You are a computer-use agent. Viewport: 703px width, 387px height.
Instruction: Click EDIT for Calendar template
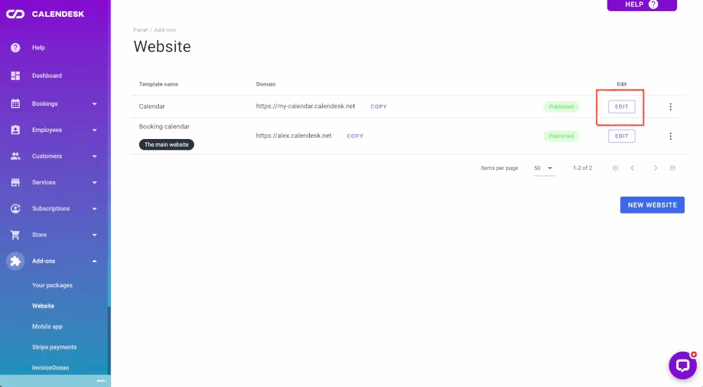pyautogui.click(x=621, y=107)
